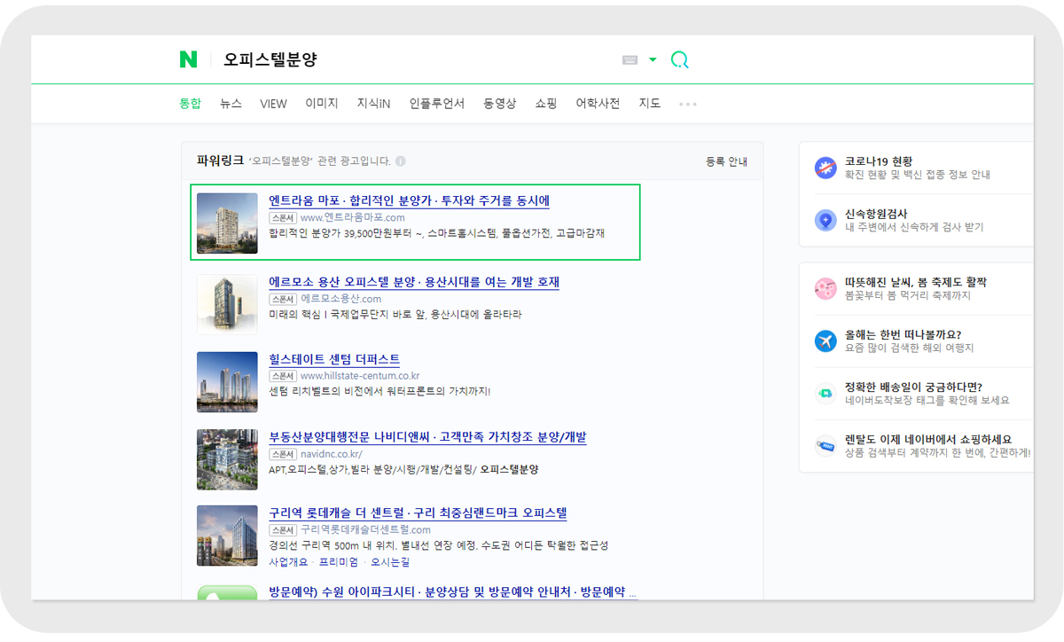The image size is (1064, 642).
Task: Click the 에르모소 용산 building thumbnail
Action: click(x=227, y=304)
